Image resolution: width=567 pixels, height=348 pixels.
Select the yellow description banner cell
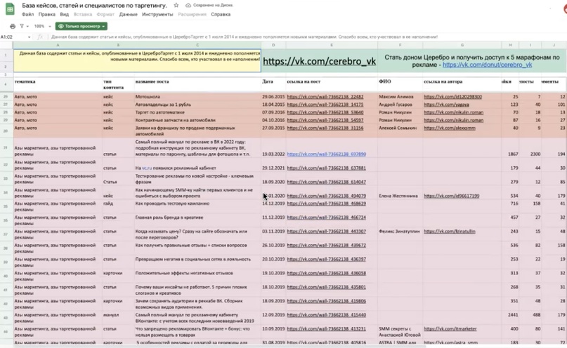coord(137,60)
